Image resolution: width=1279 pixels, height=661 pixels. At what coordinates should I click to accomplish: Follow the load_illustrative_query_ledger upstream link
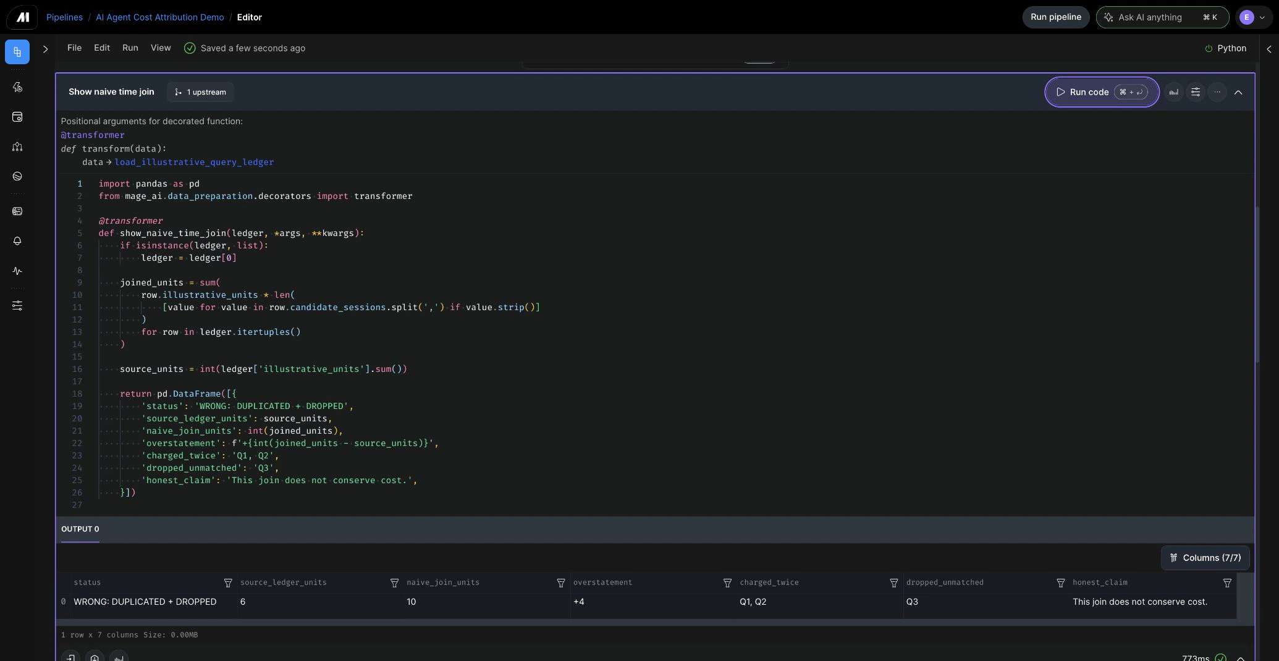pos(194,162)
